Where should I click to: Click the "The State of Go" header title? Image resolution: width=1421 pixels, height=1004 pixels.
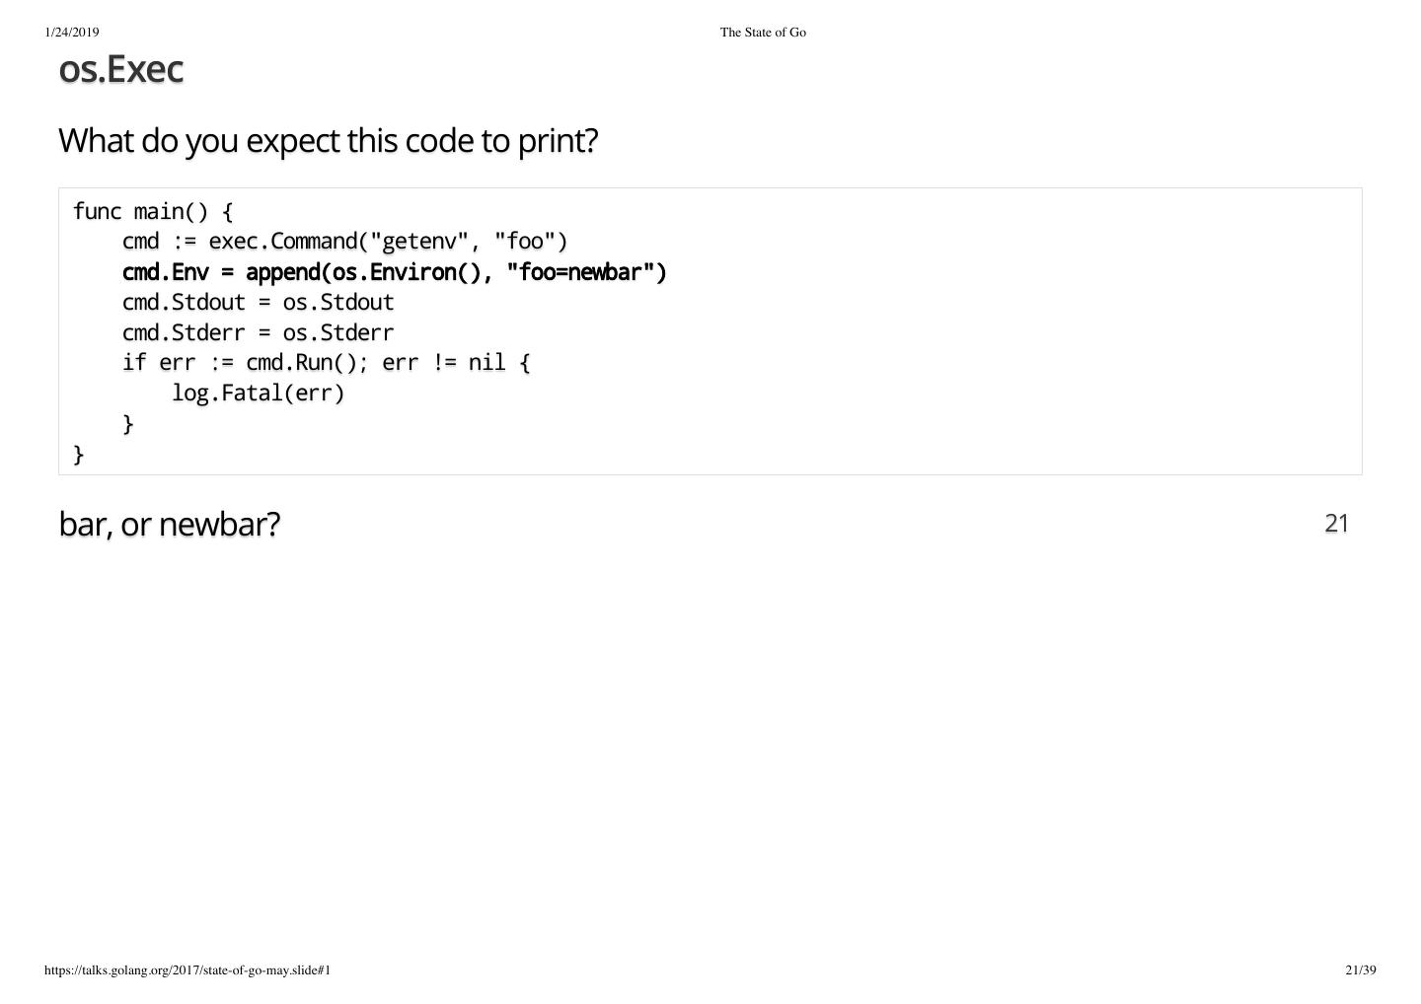click(763, 33)
